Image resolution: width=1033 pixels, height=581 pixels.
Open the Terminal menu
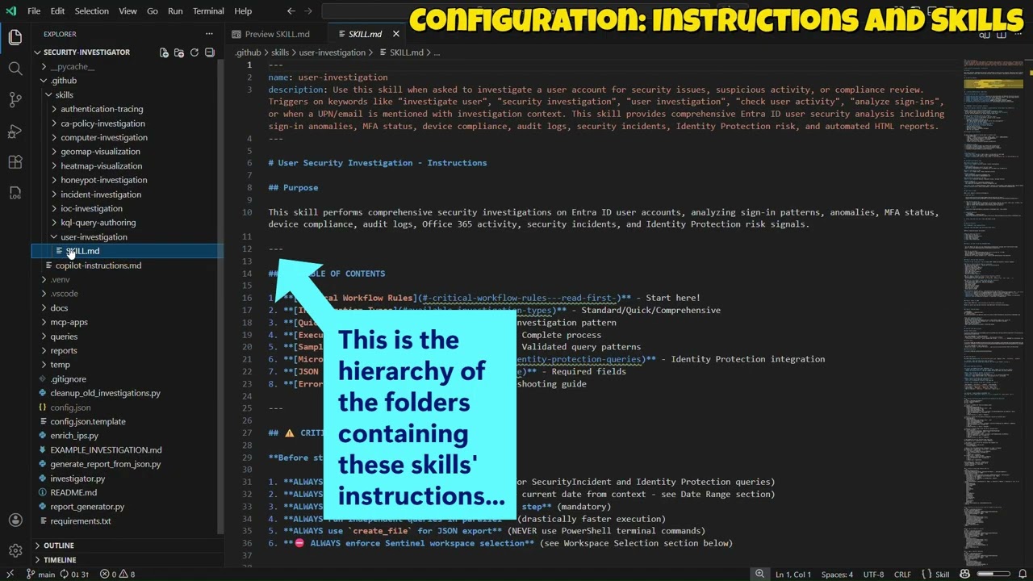(x=208, y=11)
